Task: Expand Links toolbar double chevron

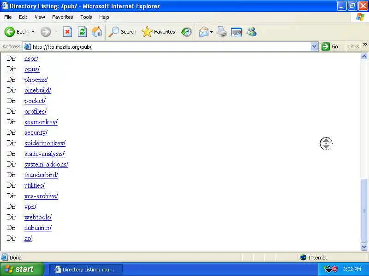Action: [365, 44]
